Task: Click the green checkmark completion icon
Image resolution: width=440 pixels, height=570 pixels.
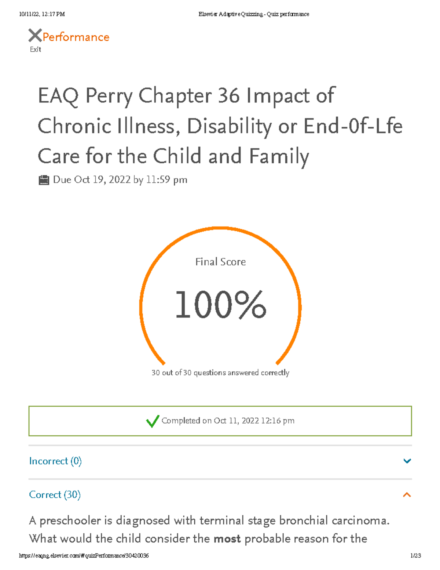Action: tap(152, 421)
